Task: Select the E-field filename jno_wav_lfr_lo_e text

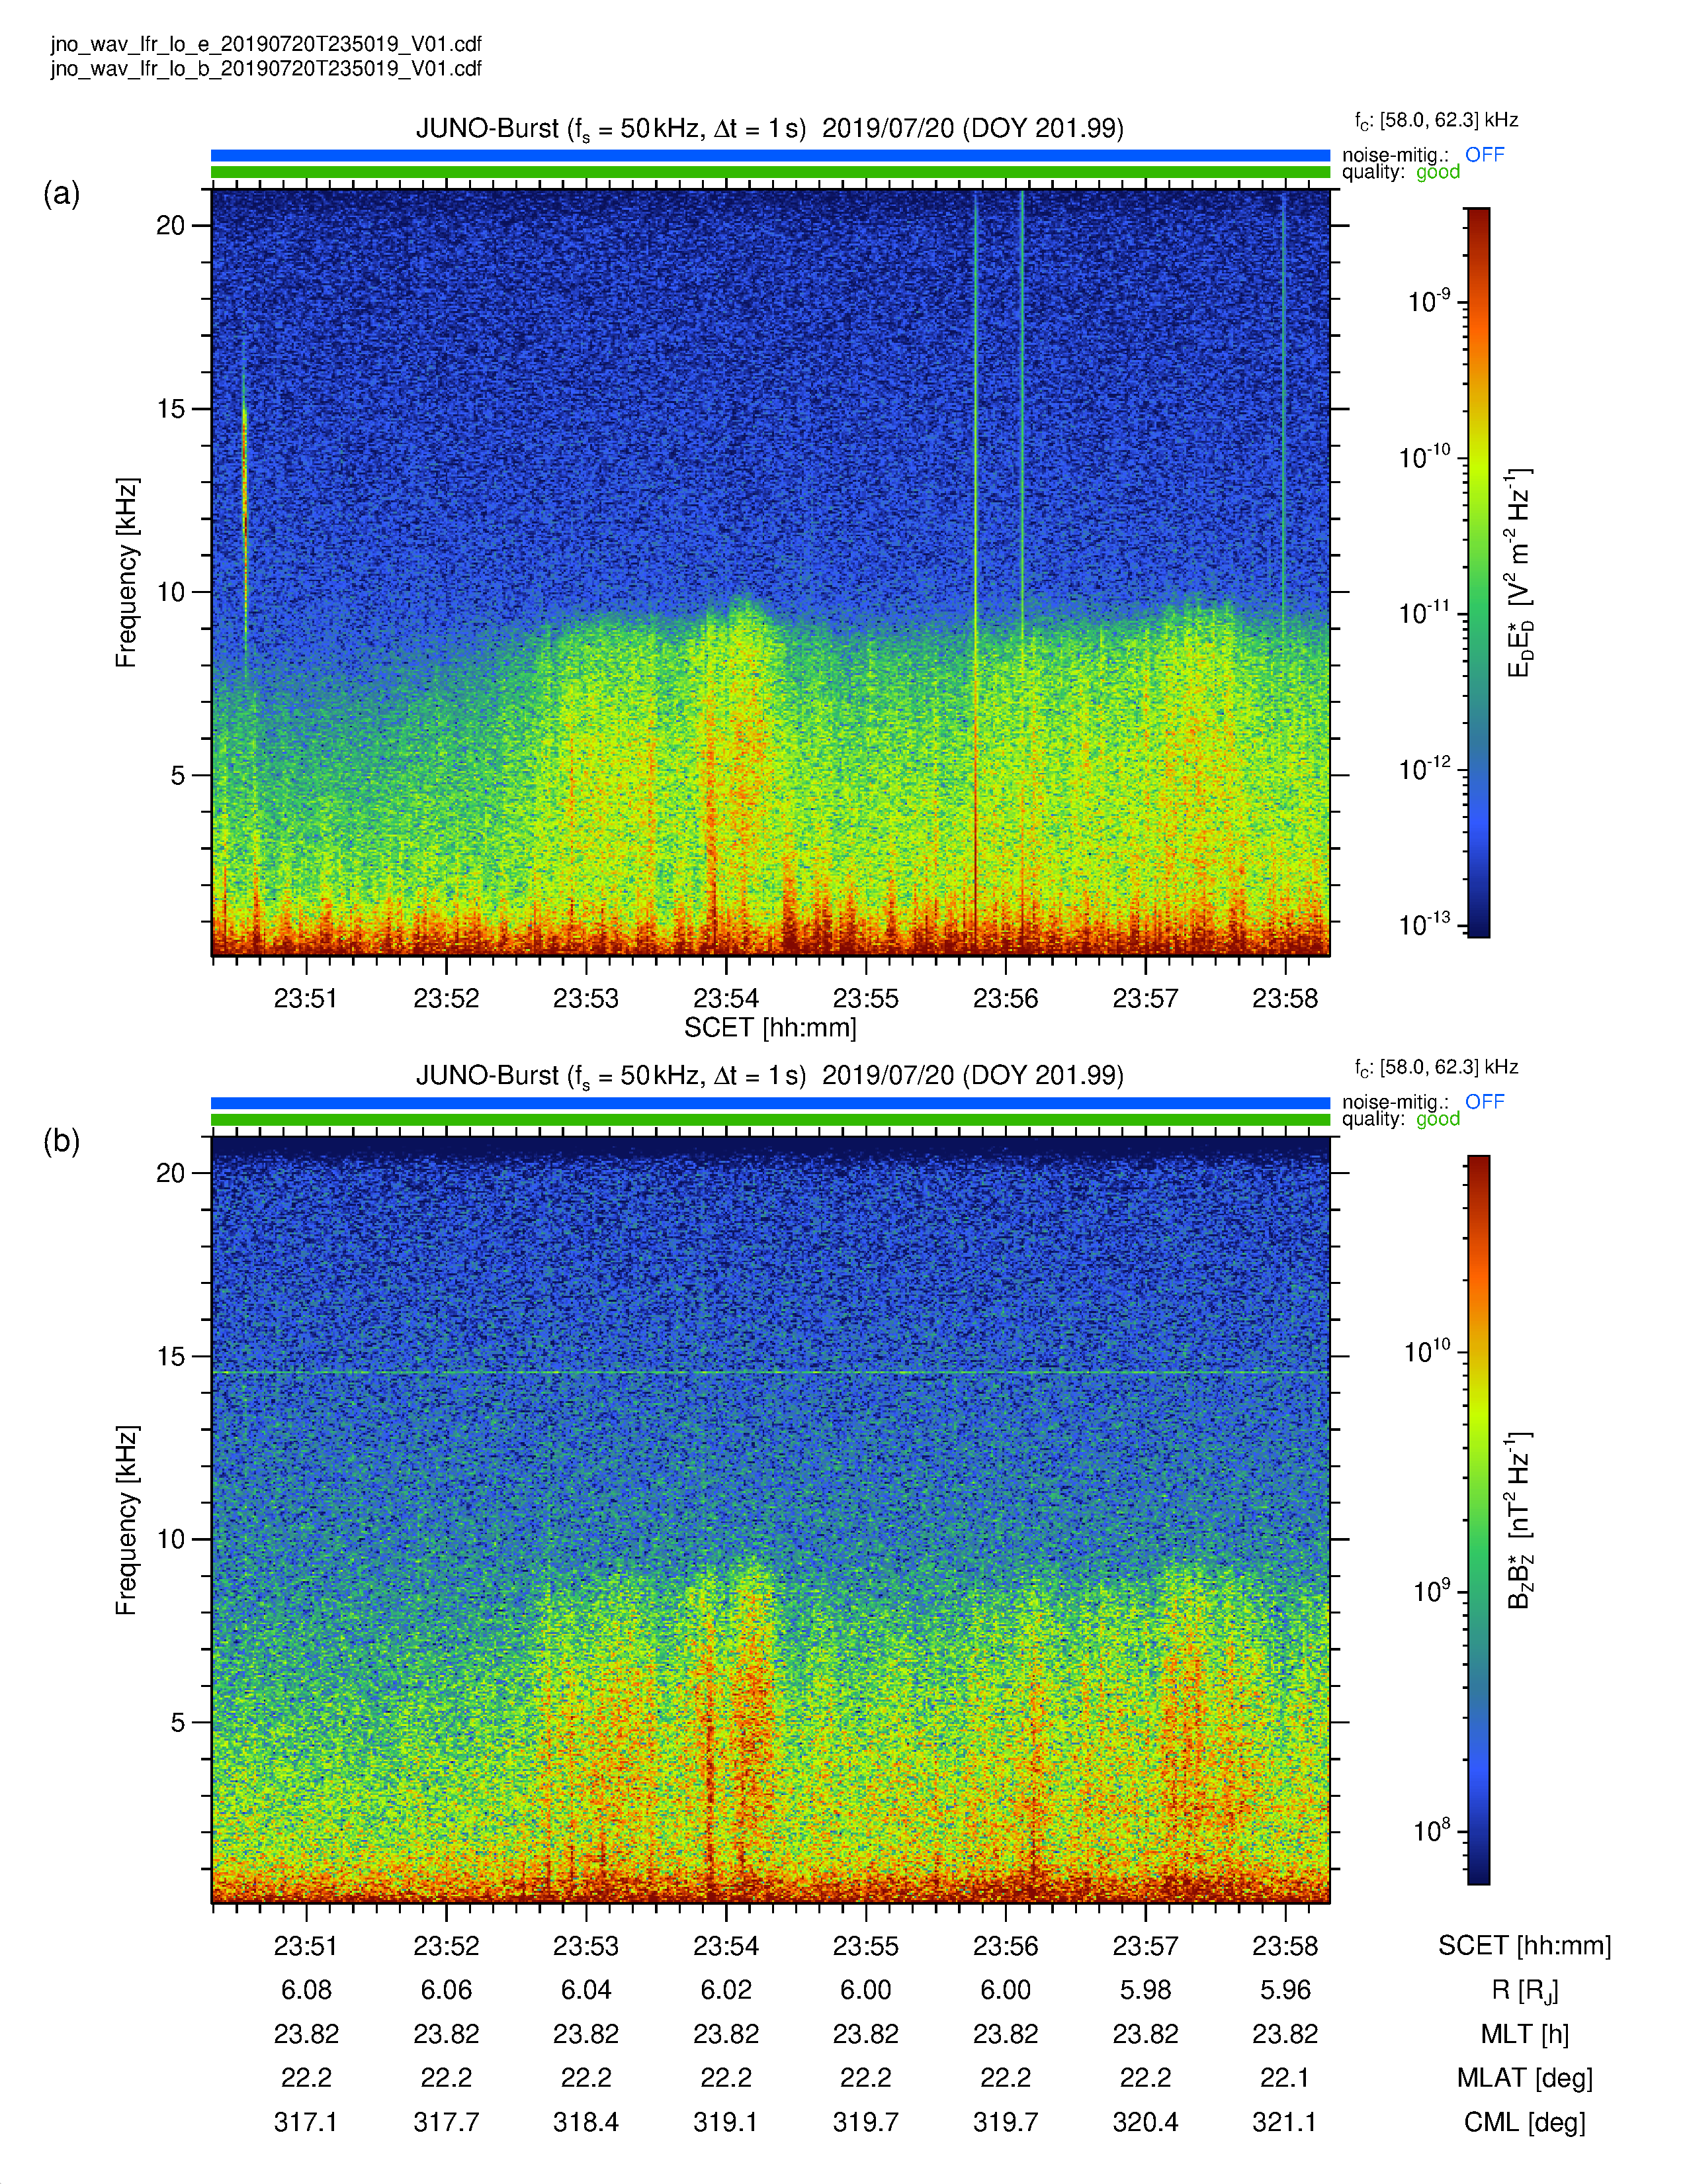Action: 266,44
